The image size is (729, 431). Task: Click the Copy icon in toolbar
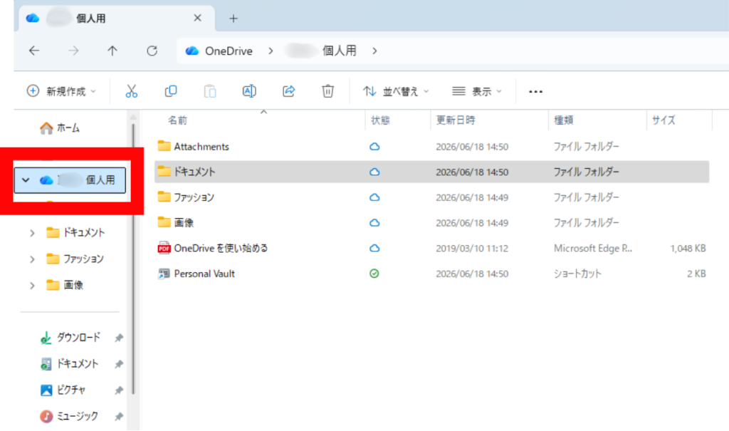click(x=171, y=91)
